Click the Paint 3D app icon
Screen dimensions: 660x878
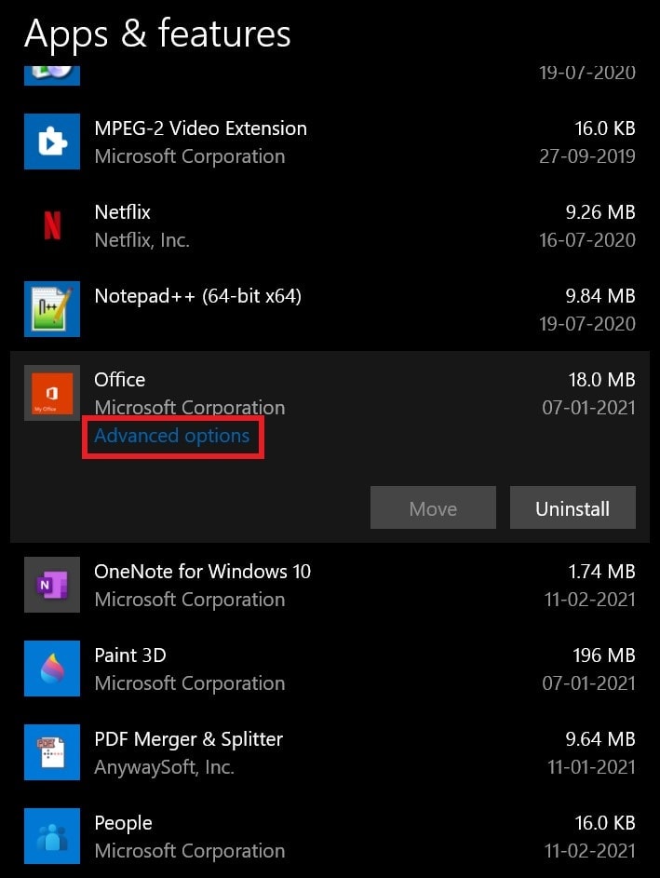pos(52,669)
